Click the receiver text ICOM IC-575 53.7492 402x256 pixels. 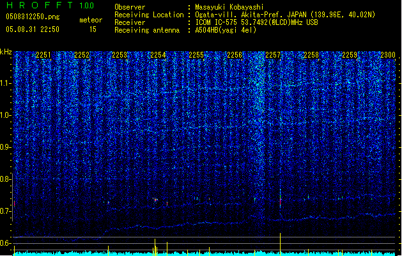click(x=256, y=22)
